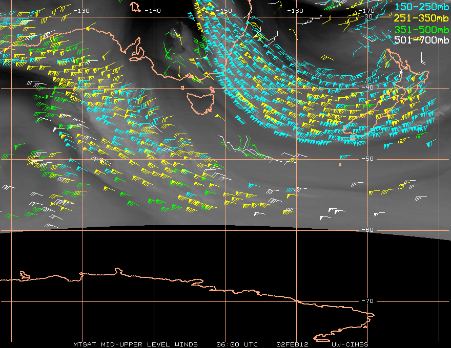The width and height of the screenshot is (451, 348).
Task: Click the -70 latitude label
Action: pyautogui.click(x=367, y=301)
